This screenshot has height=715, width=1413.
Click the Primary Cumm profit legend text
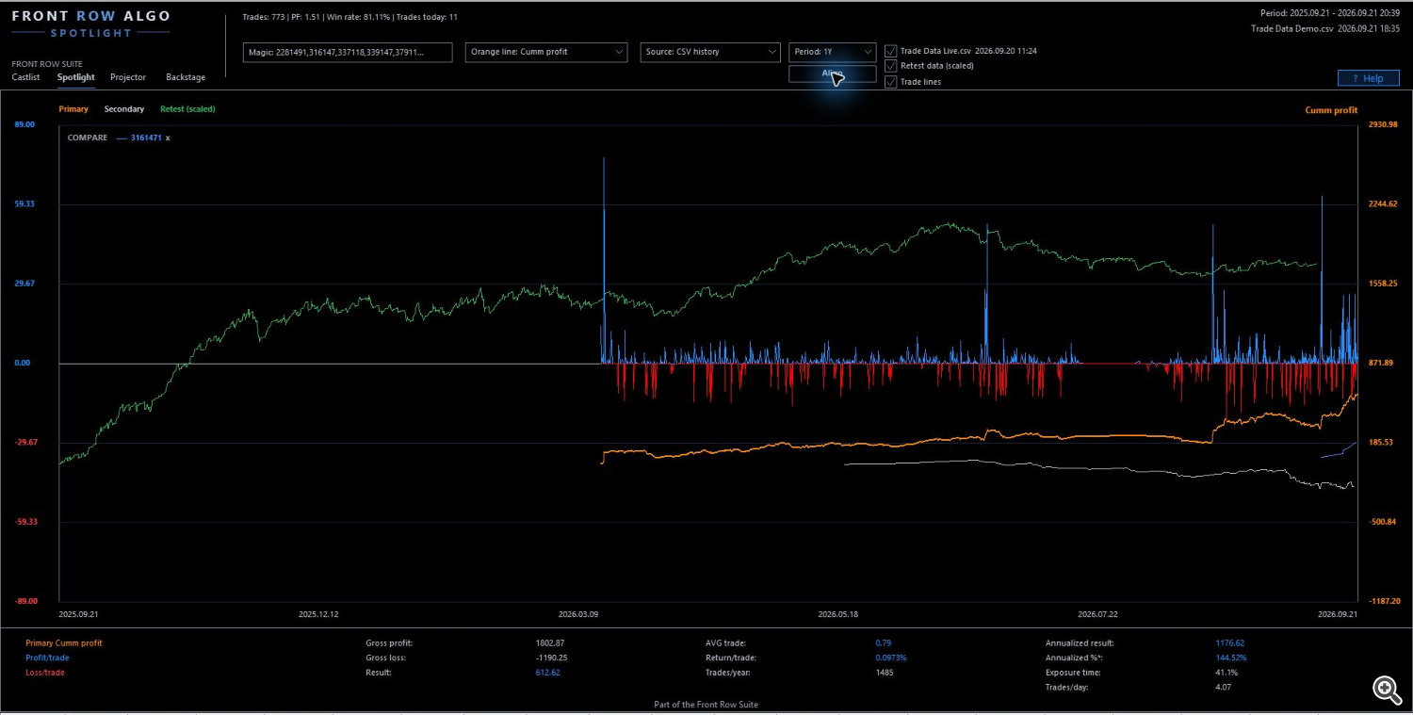[64, 643]
